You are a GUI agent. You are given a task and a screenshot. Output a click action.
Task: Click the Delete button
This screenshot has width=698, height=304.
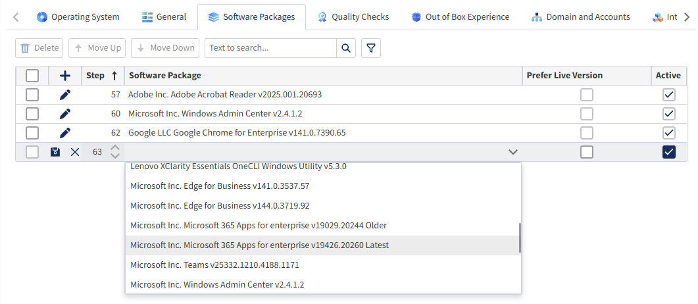pyautogui.click(x=39, y=48)
